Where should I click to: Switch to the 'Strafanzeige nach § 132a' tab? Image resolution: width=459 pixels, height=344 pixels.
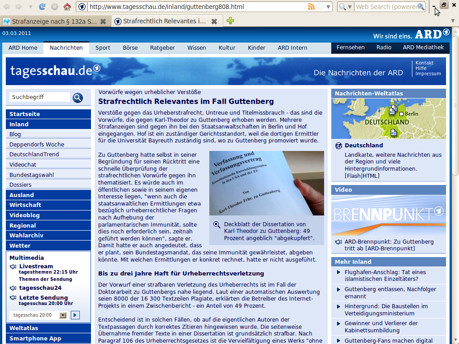[x=55, y=21]
